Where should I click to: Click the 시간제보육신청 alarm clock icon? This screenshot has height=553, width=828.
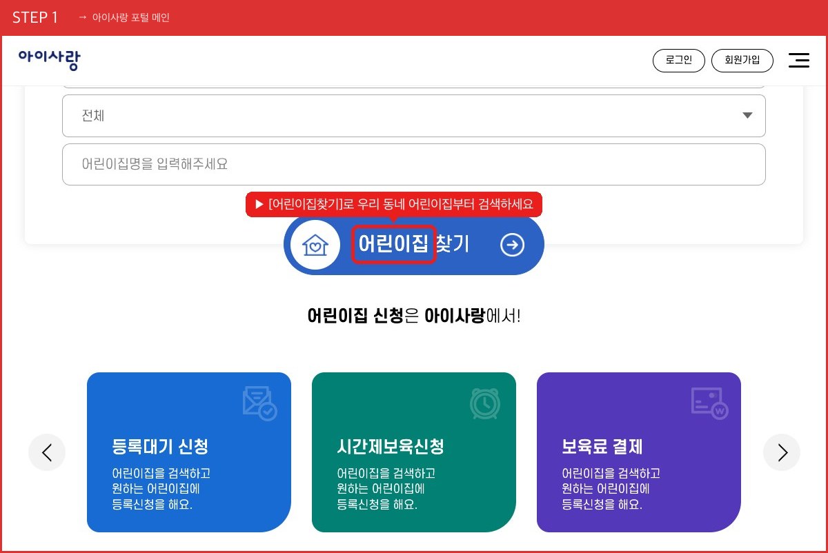[485, 403]
